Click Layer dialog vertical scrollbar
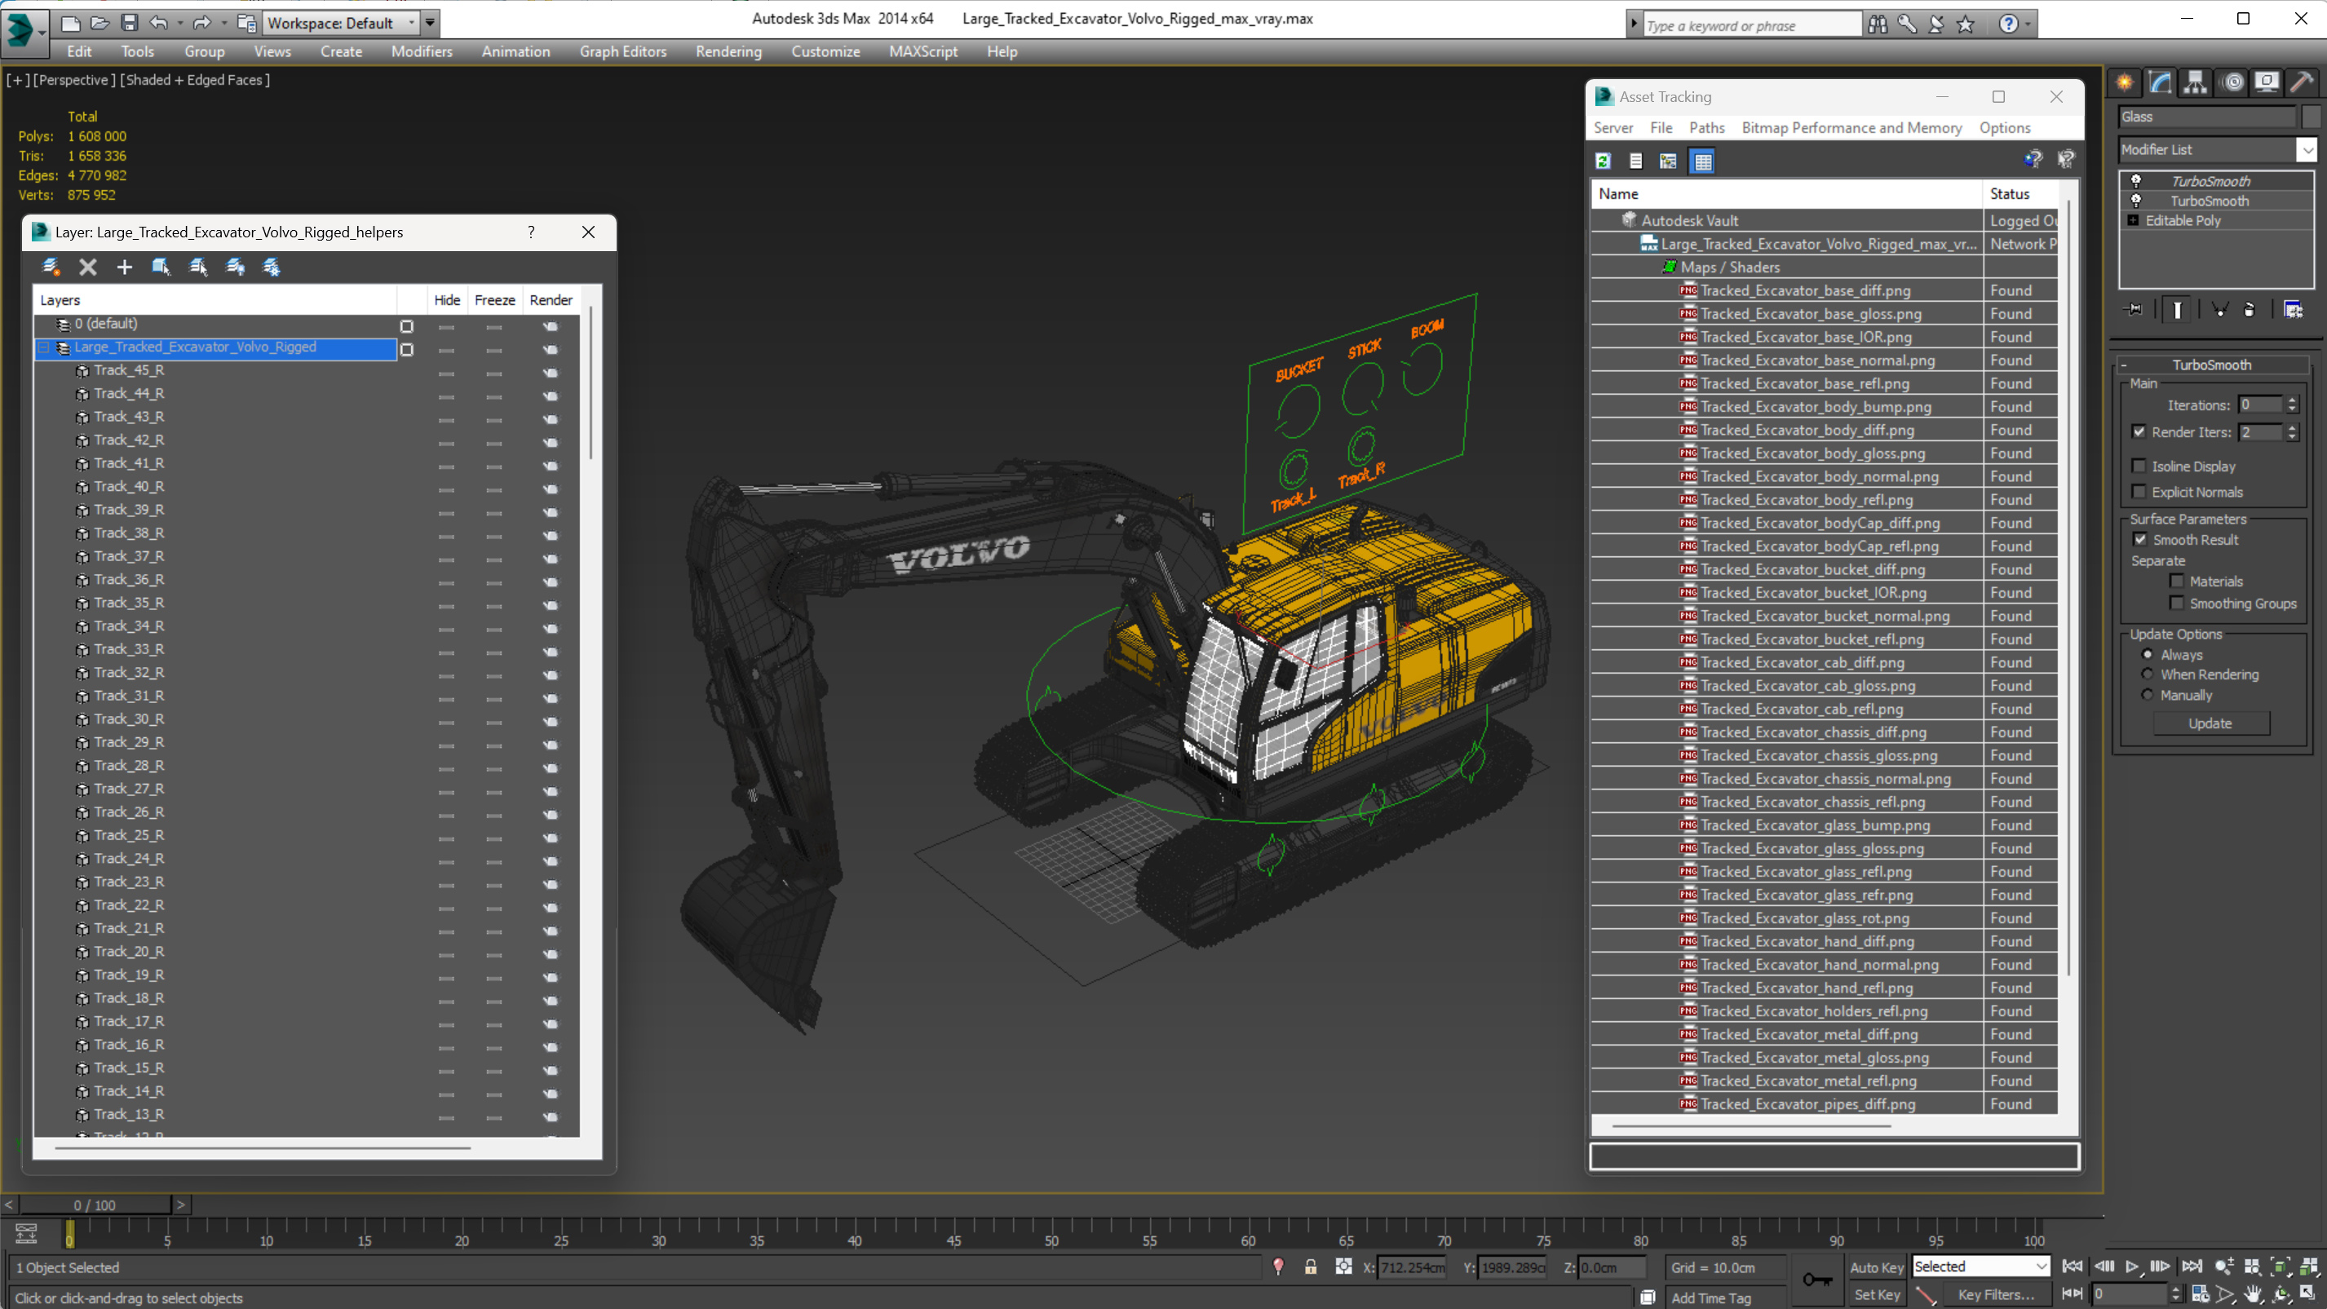This screenshot has width=2327, height=1309. [x=591, y=383]
